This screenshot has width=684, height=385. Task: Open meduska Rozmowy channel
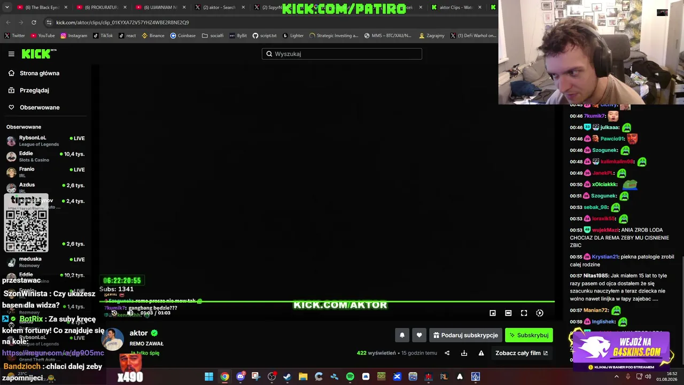tap(47, 261)
